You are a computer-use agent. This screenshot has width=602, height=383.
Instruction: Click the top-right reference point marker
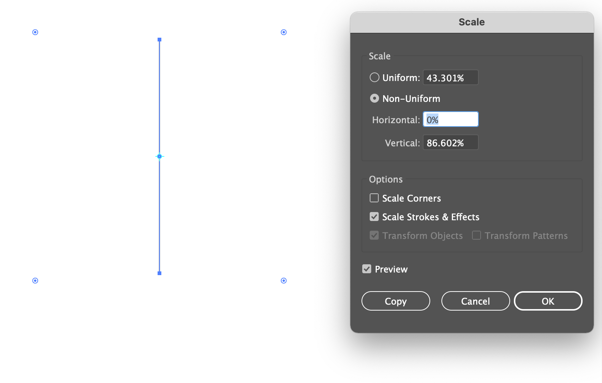[x=283, y=32]
